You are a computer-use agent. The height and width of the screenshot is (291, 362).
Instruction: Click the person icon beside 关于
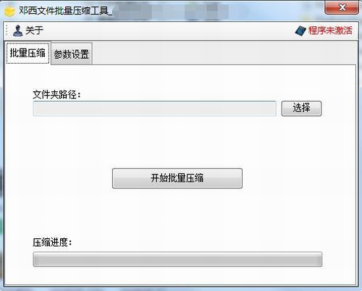[17, 30]
